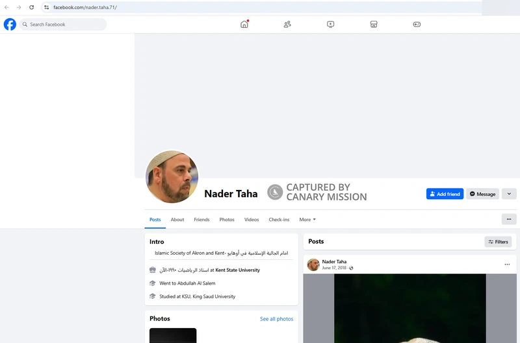Expand the chevron dropdown next to Message
Image resolution: width=520 pixels, height=343 pixels.
coord(509,194)
